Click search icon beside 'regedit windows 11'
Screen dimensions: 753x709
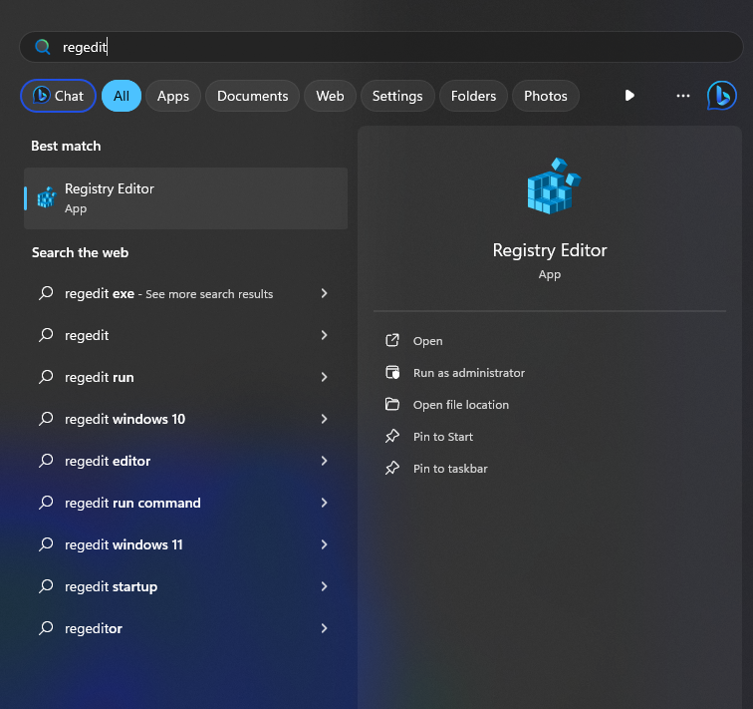(46, 544)
